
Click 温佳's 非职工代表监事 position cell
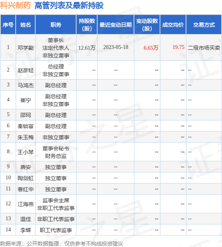pyautogui.click(x=56, y=219)
